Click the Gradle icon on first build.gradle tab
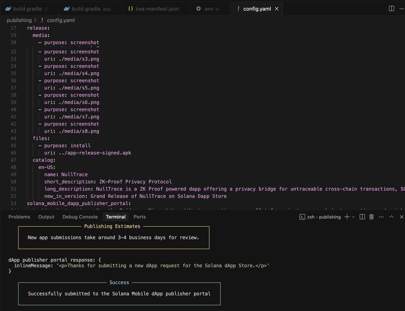The width and height of the screenshot is (405, 311). (x=8, y=9)
